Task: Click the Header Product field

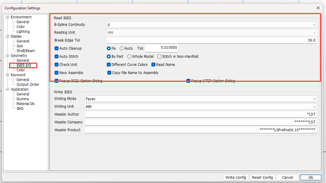Action: [201, 130]
